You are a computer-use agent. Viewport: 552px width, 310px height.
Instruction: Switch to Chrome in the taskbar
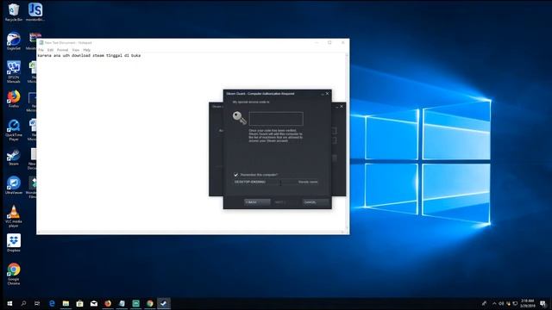(150, 303)
